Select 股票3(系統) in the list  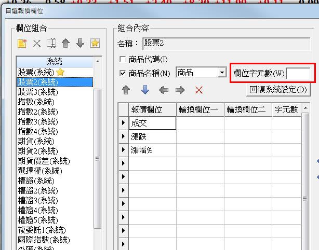coord(55,92)
